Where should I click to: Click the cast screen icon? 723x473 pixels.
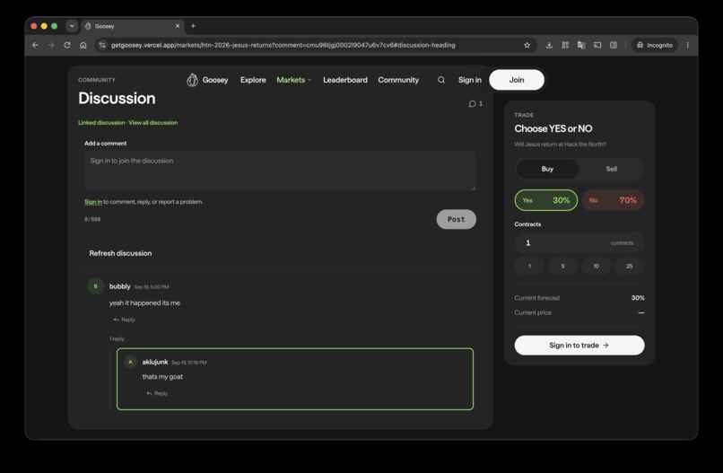coord(597,45)
